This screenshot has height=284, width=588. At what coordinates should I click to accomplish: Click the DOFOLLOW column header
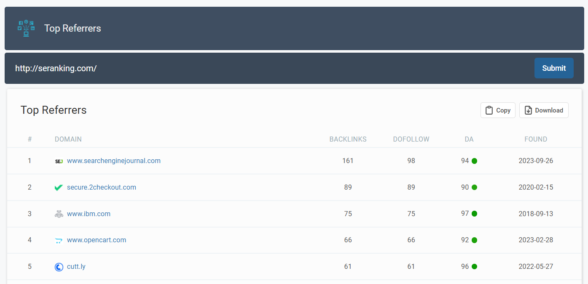tap(411, 139)
